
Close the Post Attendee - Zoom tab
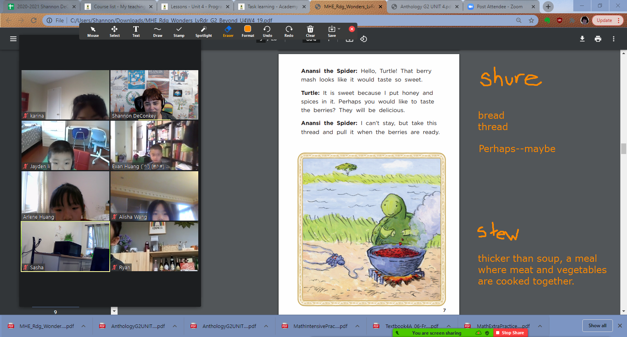533,7
